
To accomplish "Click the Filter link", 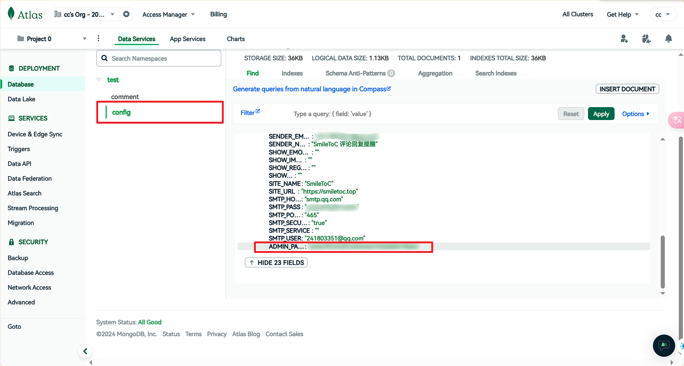I will [x=250, y=113].
